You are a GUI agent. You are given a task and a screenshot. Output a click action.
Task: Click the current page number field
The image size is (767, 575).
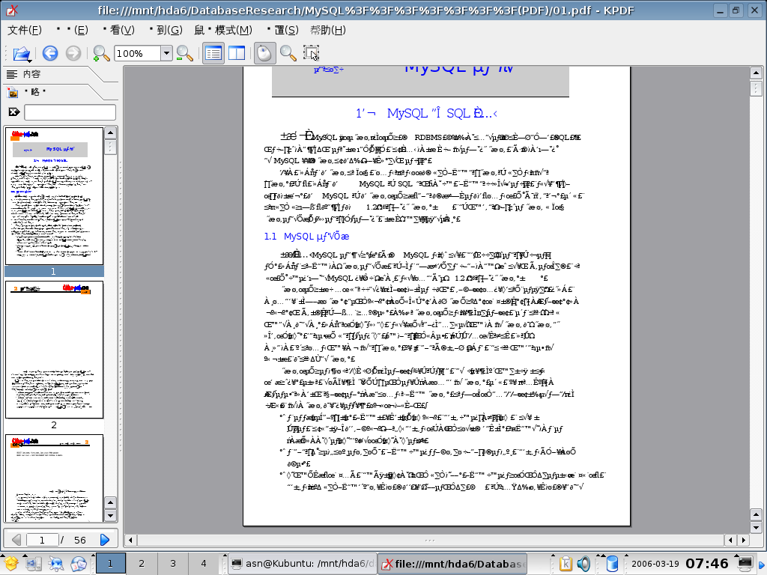42,540
